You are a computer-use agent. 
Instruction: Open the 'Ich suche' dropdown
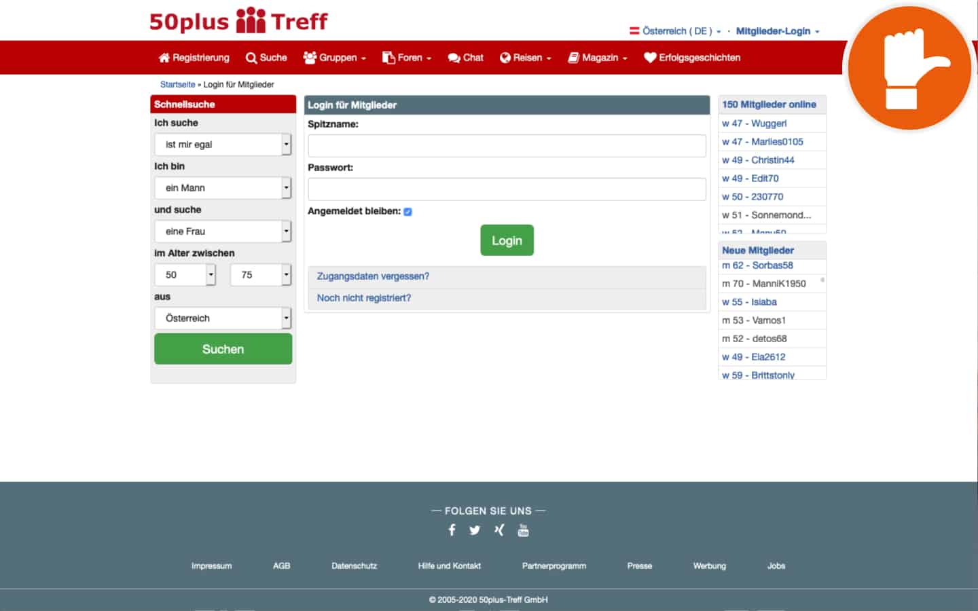(x=223, y=145)
